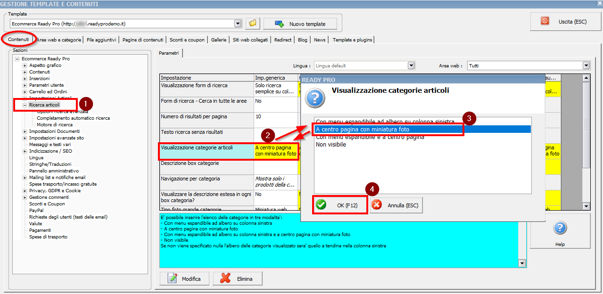This screenshot has width=603, height=294.
Task: Expand the Aspetto grafico tree node
Action: click(25, 65)
